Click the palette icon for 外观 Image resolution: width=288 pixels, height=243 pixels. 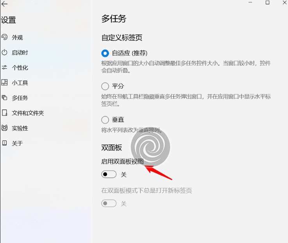[x=5, y=37]
